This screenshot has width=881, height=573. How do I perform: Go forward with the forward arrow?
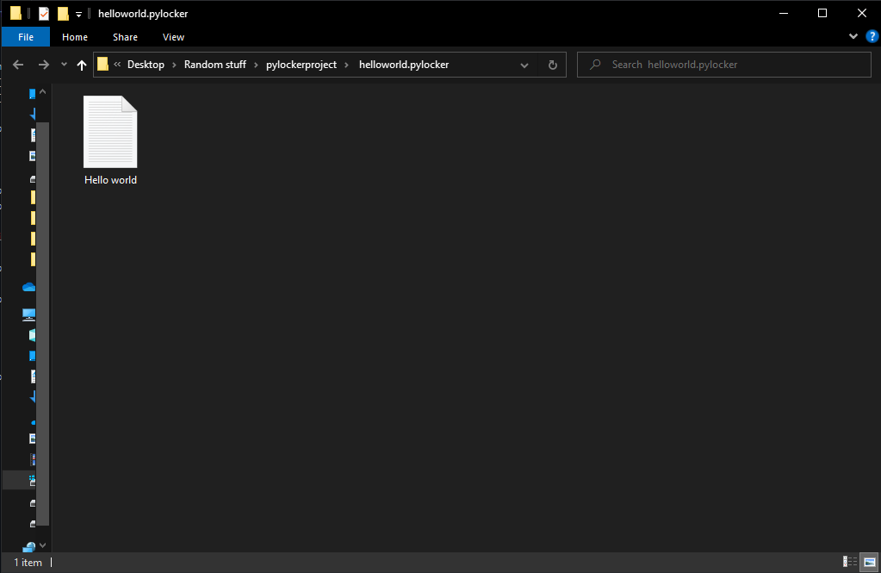pos(43,65)
